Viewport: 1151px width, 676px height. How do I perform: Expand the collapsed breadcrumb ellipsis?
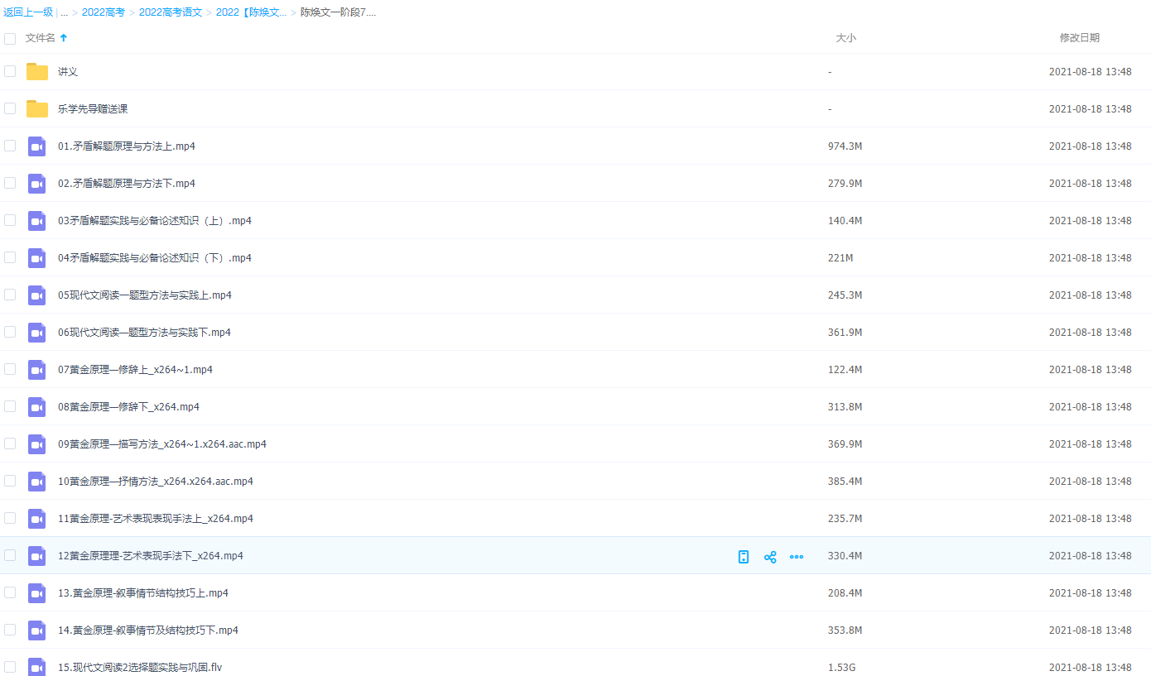point(64,12)
